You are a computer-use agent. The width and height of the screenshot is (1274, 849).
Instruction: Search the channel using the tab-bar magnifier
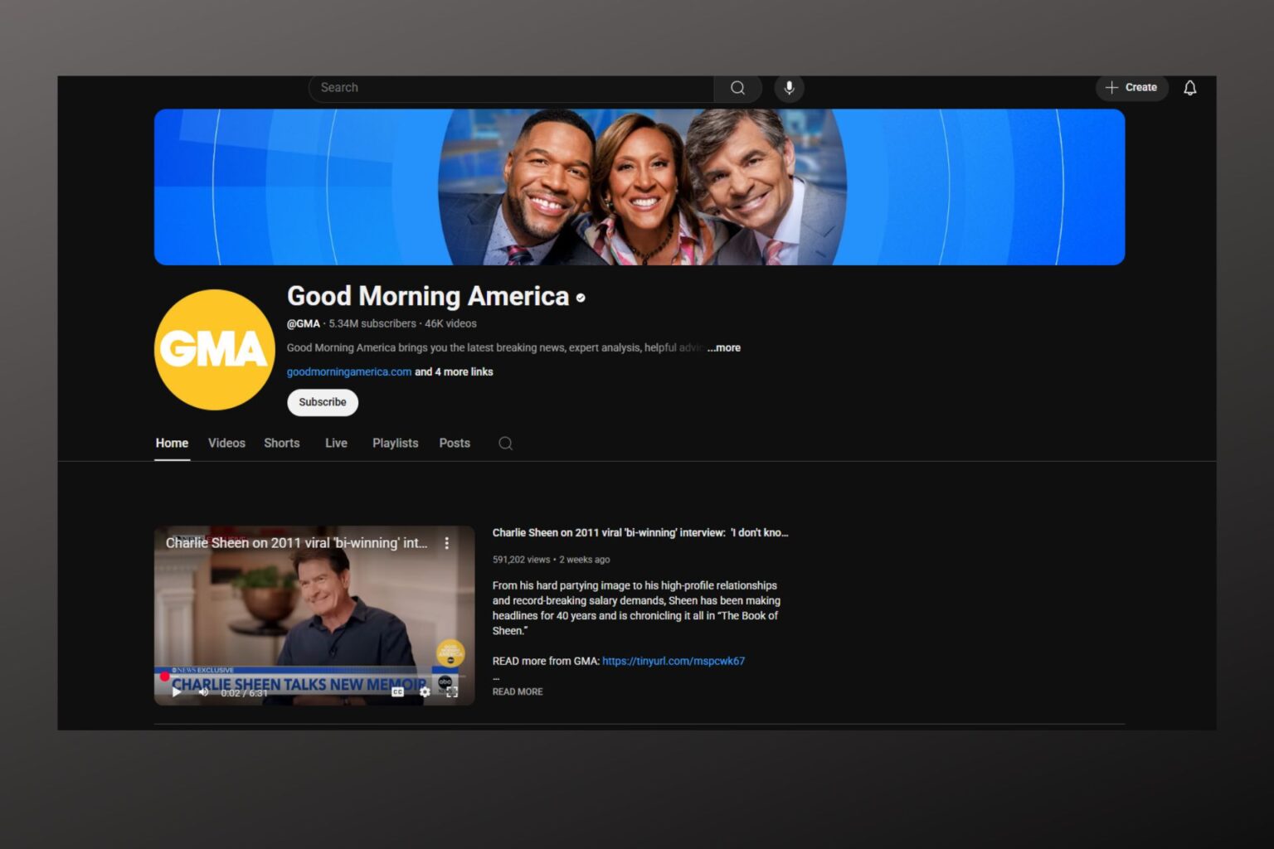tap(505, 444)
